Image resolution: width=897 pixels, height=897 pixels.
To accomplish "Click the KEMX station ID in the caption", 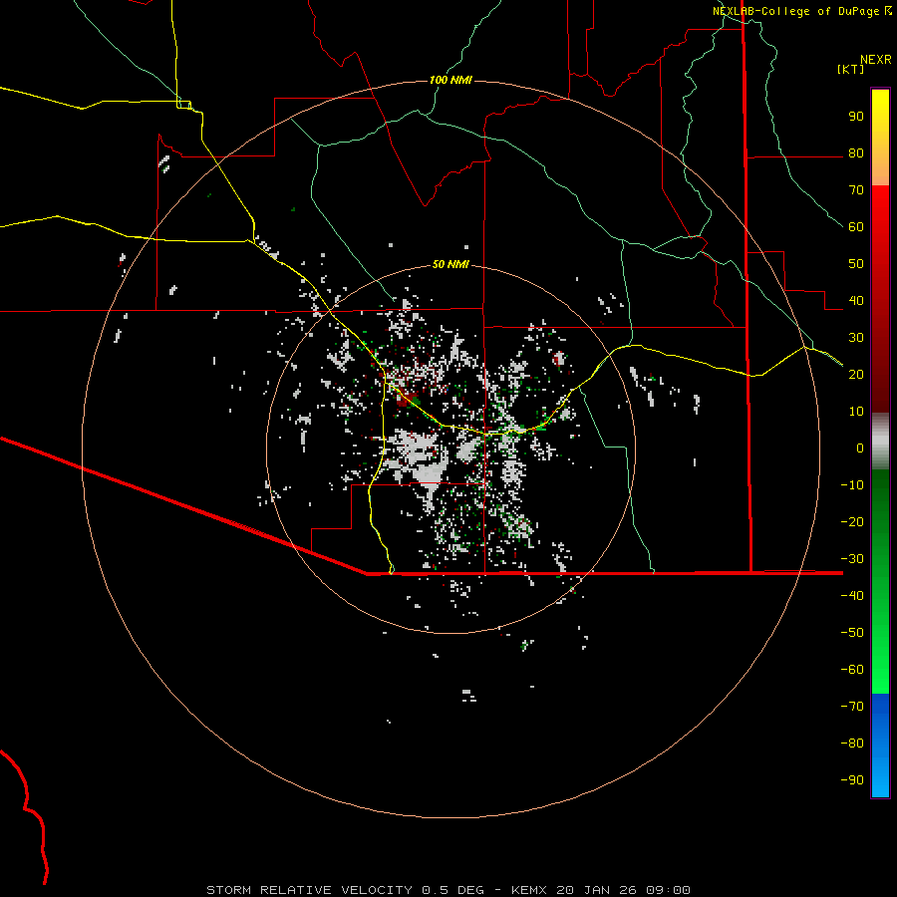I will coord(529,889).
